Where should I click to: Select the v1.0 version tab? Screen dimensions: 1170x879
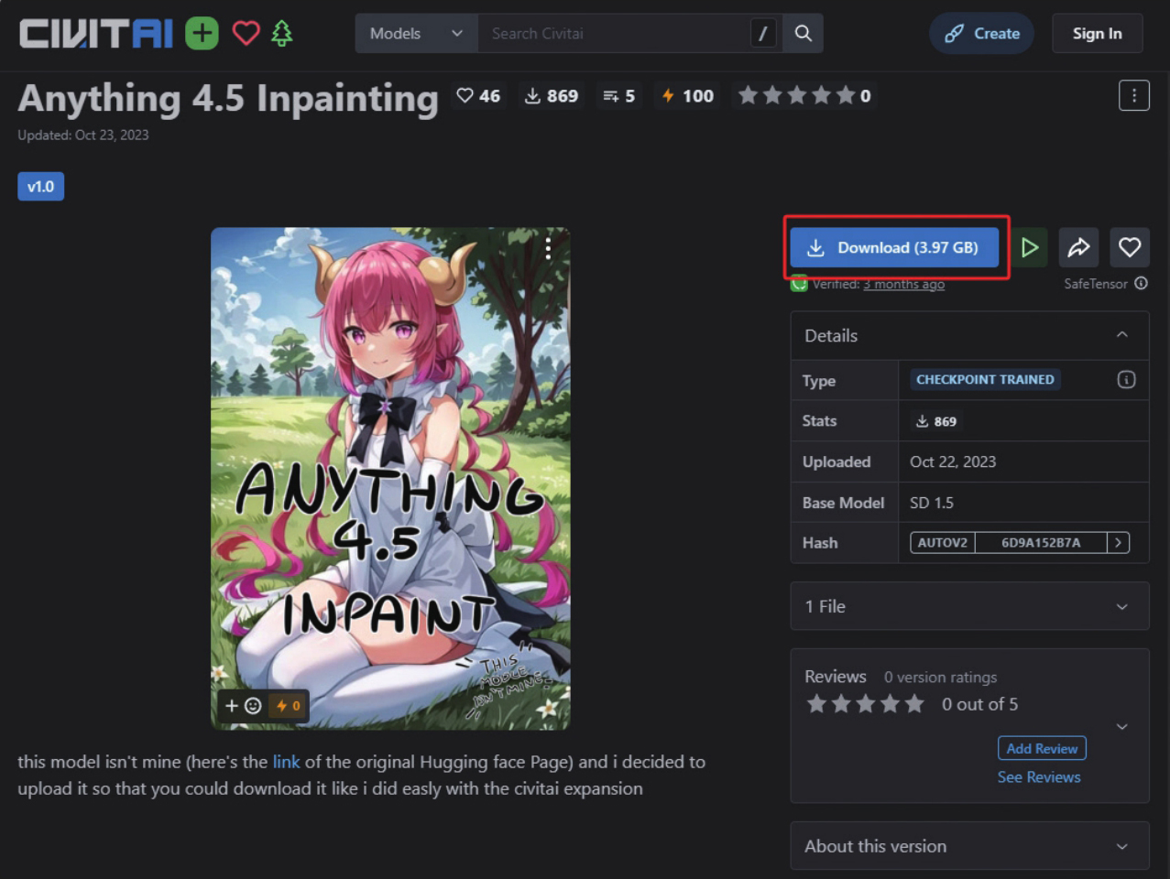click(41, 187)
